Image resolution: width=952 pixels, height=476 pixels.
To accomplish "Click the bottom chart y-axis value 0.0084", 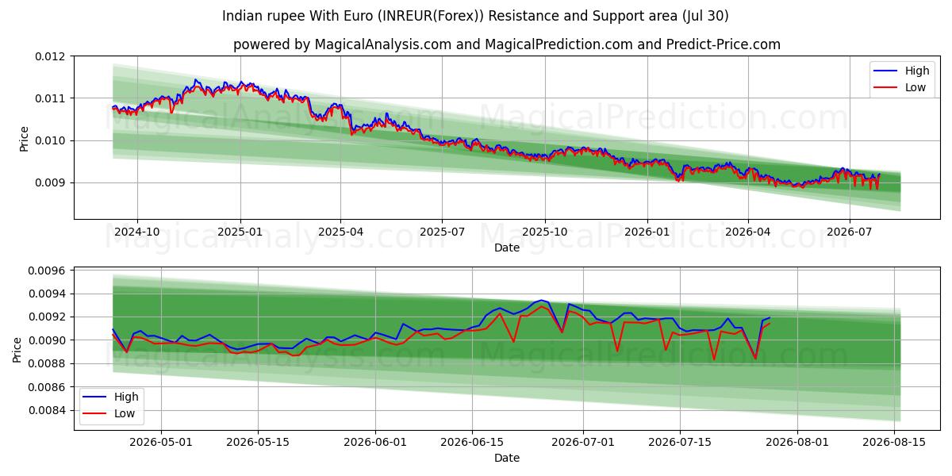I will pos(48,410).
